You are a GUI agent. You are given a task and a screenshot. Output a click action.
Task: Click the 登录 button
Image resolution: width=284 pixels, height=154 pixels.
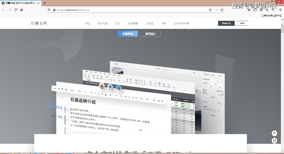point(242,23)
